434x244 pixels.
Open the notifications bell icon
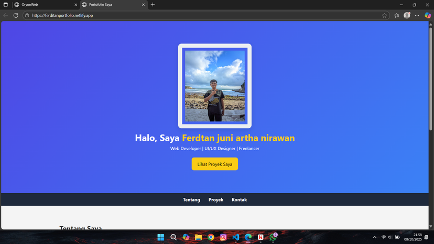tap(427, 237)
